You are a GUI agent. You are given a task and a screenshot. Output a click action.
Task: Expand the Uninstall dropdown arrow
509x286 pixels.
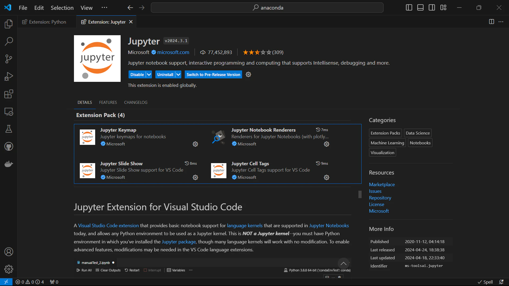pos(178,75)
